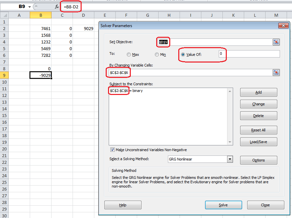Image resolution: width=292 pixels, height=218 pixels.
Task: Click the By Changing Variable Cells field
Action: tap(191, 73)
